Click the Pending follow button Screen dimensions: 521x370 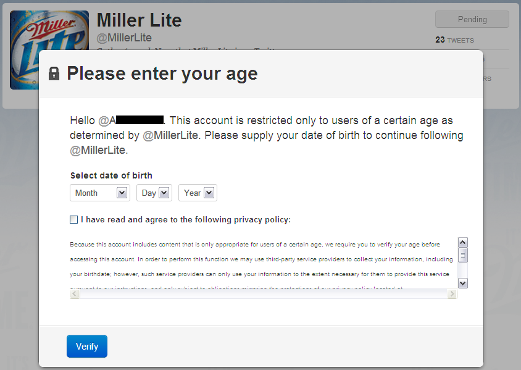pos(472,19)
